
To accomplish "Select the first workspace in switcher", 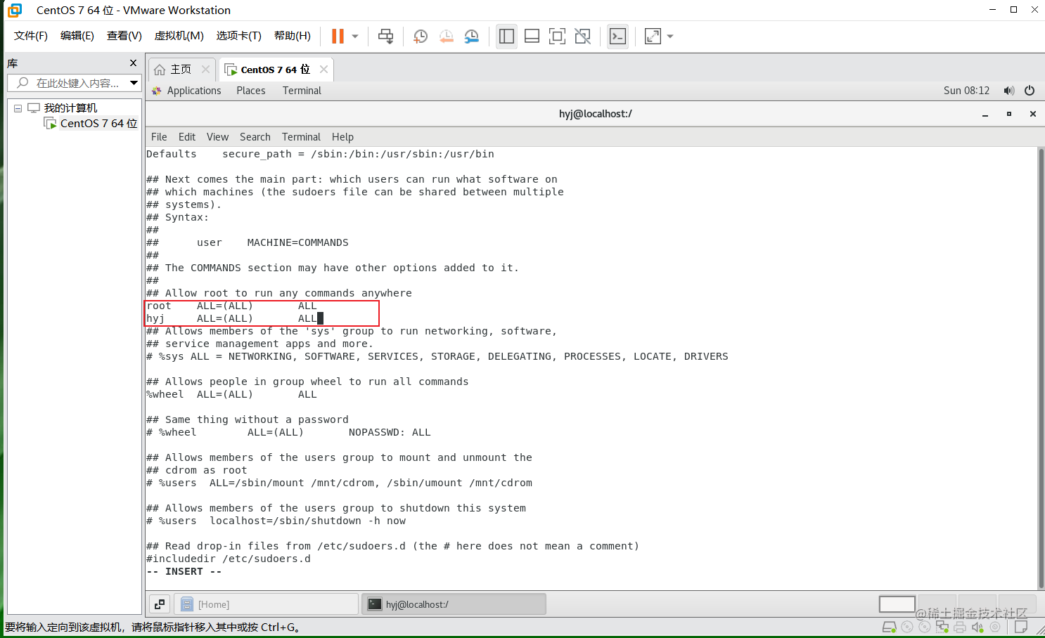I will pos(897,604).
